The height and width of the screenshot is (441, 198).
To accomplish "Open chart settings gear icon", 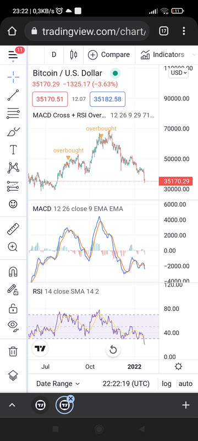I will [178, 367].
